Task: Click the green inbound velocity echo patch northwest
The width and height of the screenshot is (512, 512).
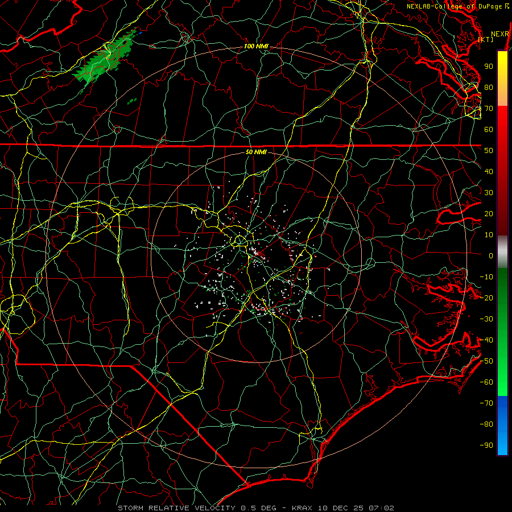Action: (104, 59)
